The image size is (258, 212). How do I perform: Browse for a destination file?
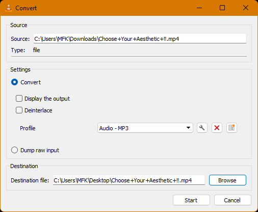(227, 180)
